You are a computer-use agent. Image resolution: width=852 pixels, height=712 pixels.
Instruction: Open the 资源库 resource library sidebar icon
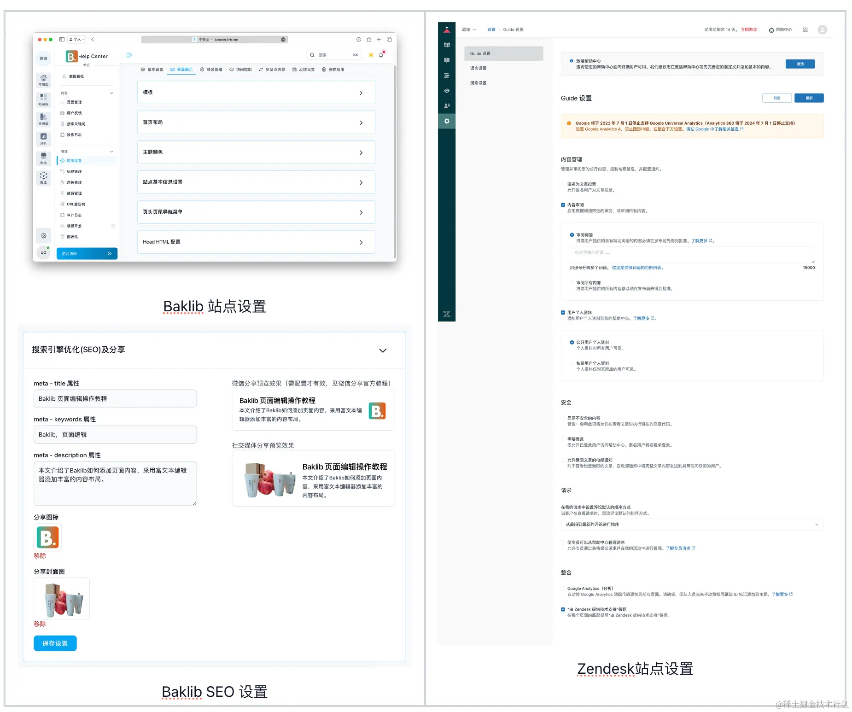pos(43,119)
